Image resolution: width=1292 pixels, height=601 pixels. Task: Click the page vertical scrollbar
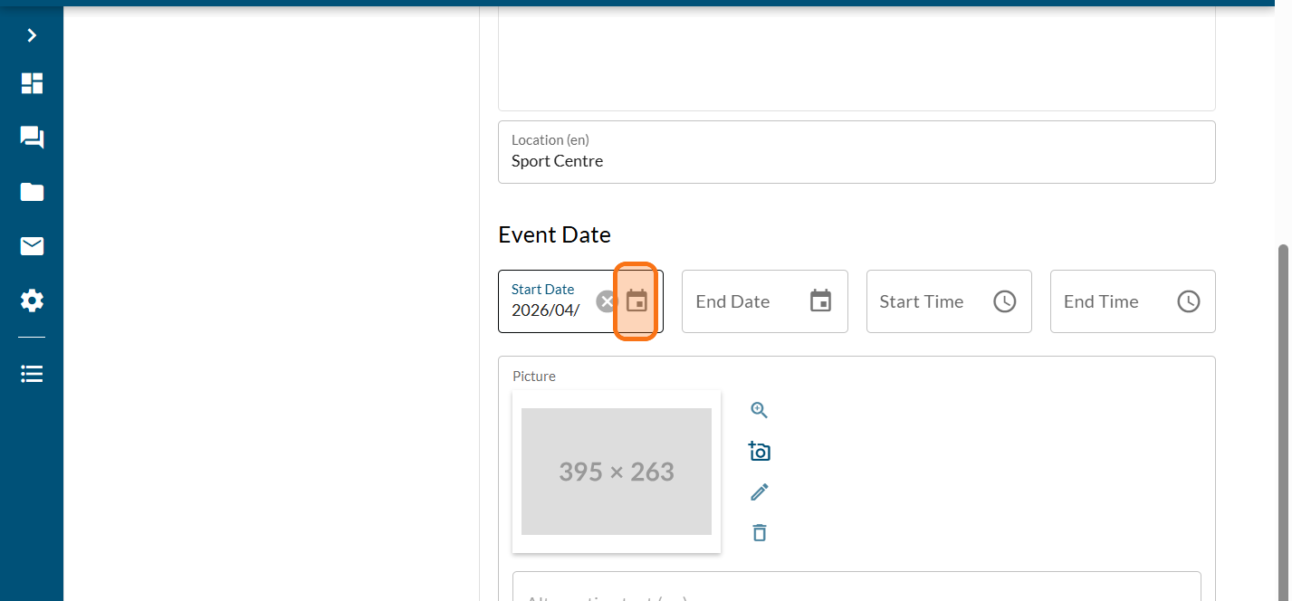[1281, 407]
